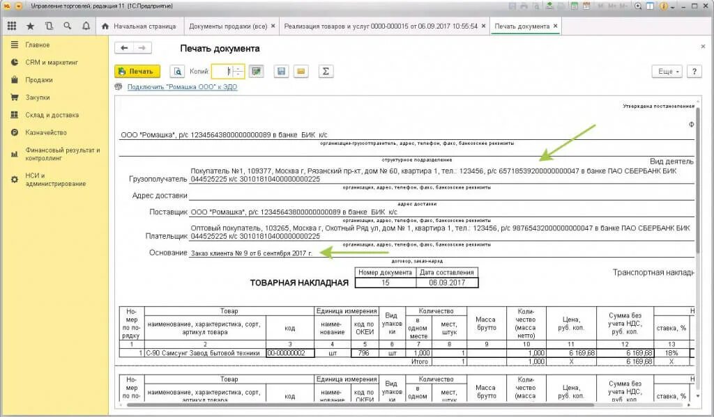Screen dimensions: 714x417
Task: Save the printed form disk icon
Action: click(x=282, y=72)
